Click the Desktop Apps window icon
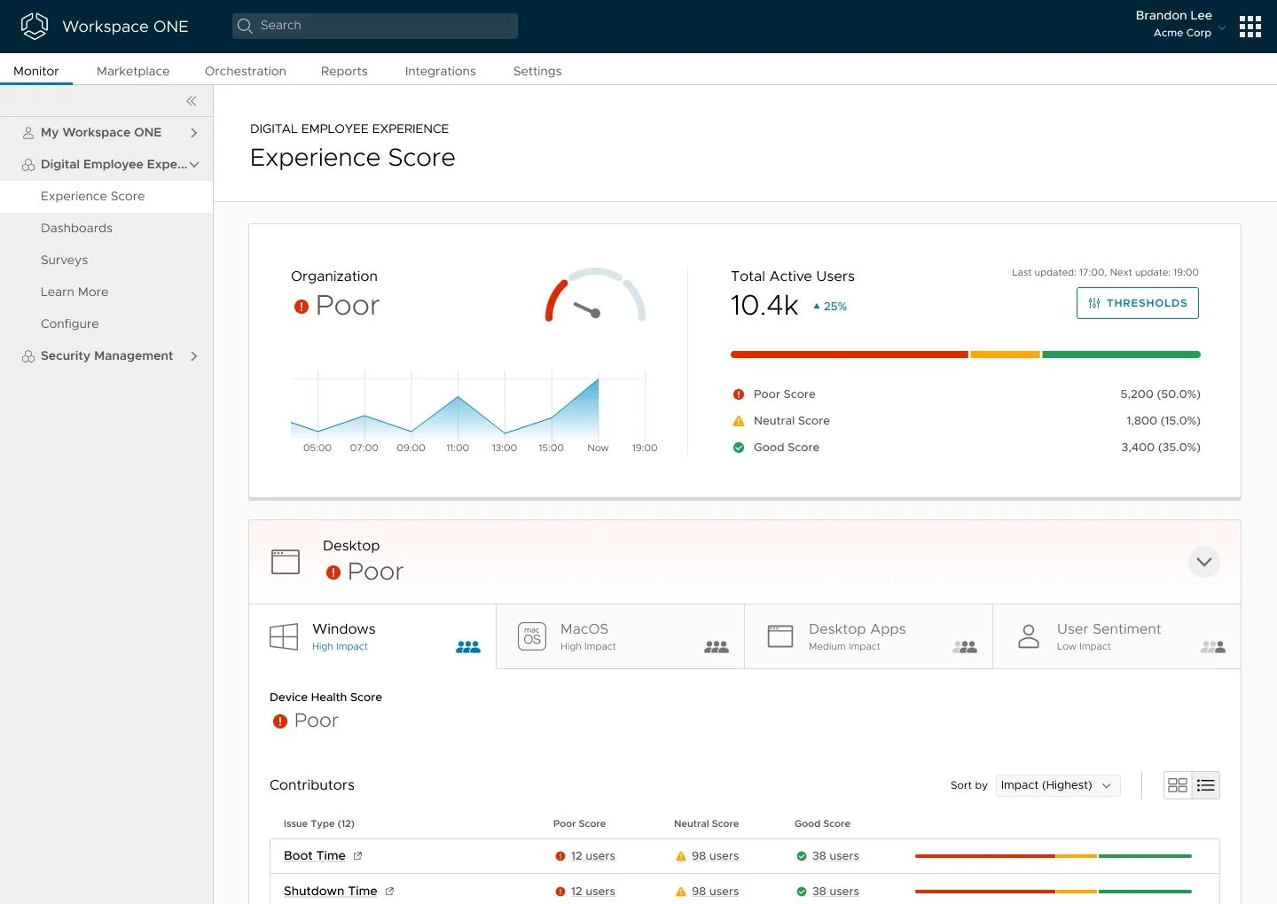The image size is (1277, 904). coord(780,636)
